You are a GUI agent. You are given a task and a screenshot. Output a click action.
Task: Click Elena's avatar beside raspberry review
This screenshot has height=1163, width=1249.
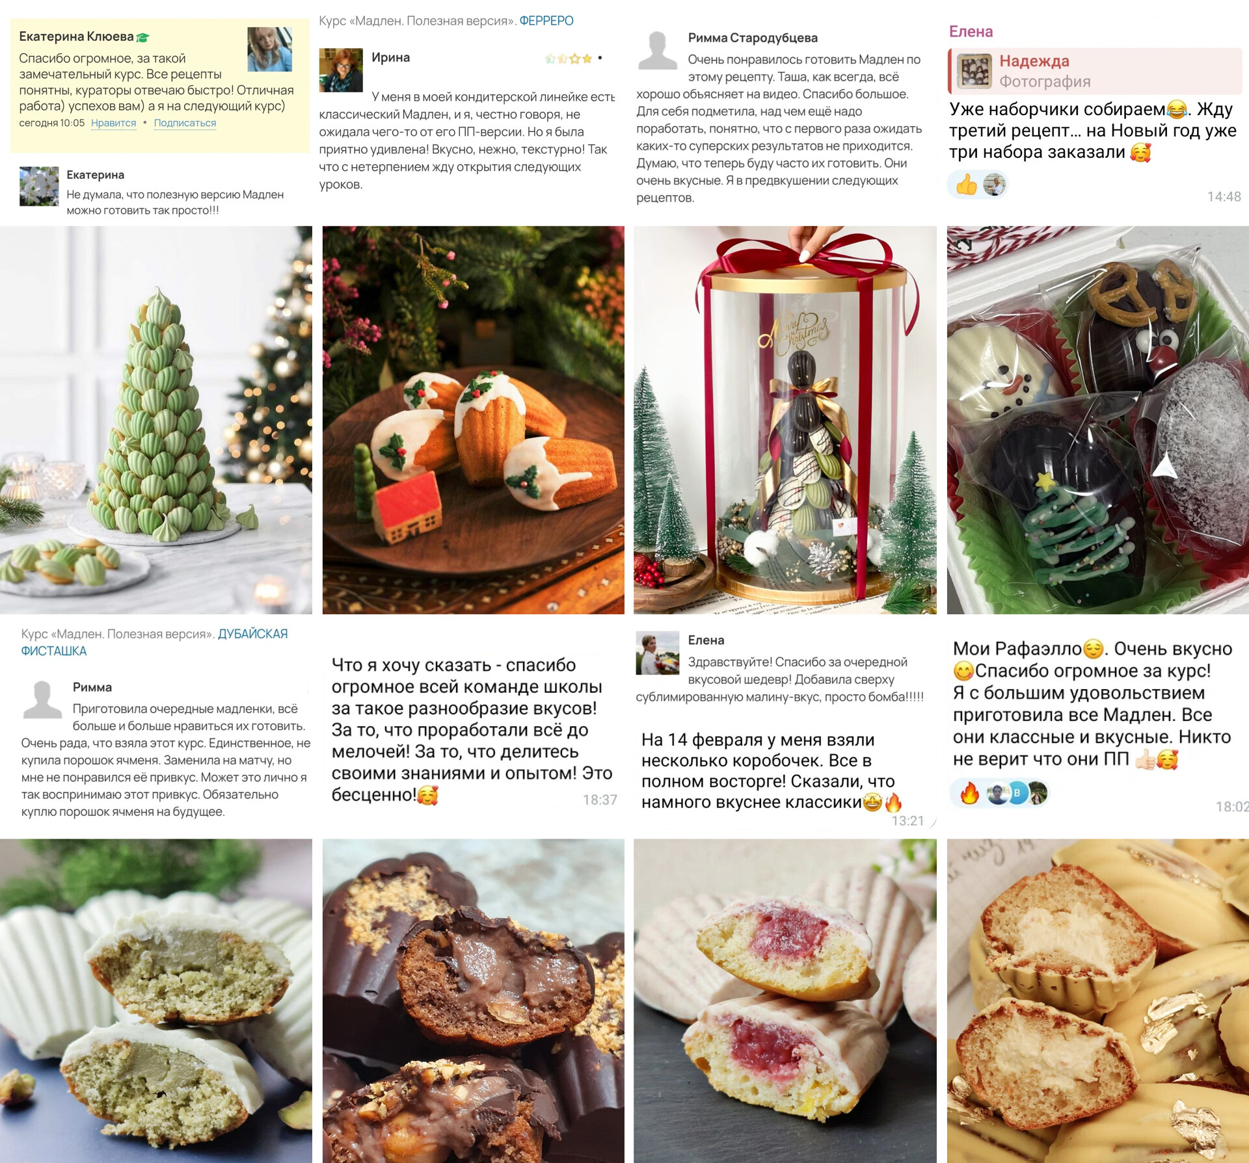click(657, 653)
